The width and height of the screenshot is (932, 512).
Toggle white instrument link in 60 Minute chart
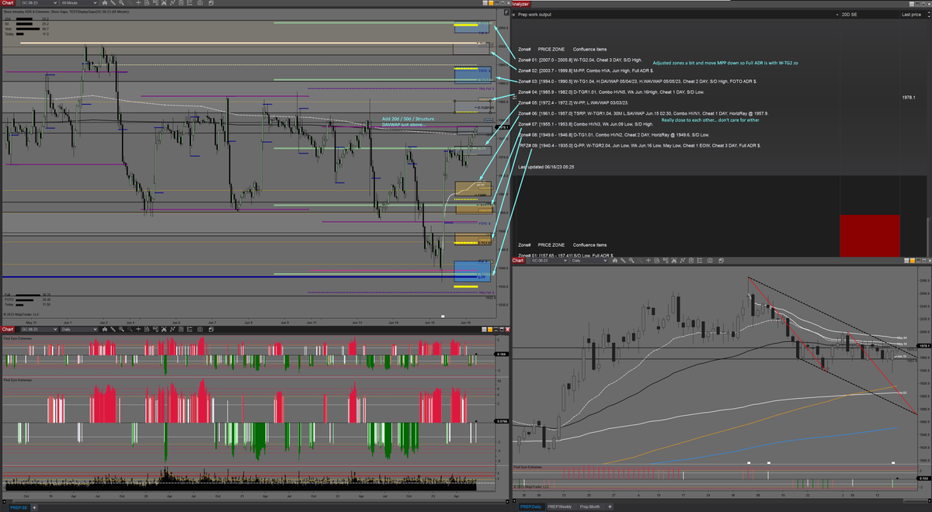click(485, 3)
